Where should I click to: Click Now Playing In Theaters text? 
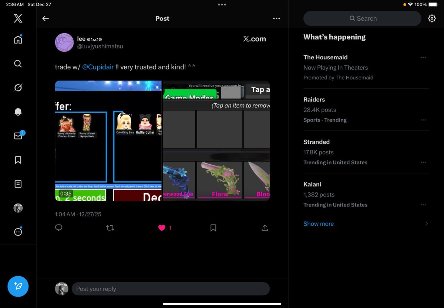click(x=336, y=68)
